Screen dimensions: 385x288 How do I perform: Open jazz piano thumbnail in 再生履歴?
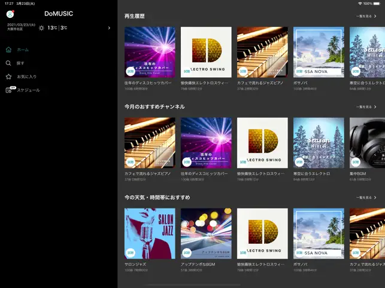262,52
